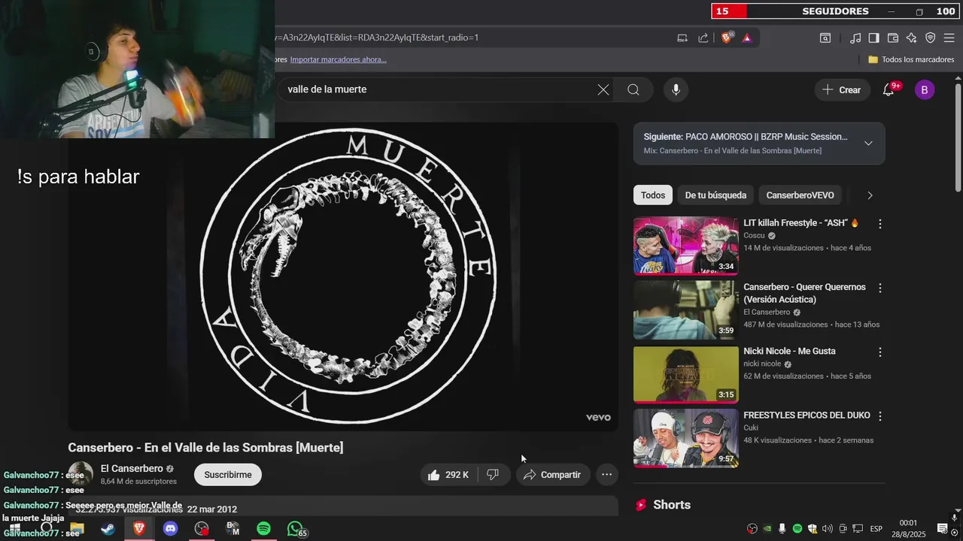963x541 pixels.
Task: Dislike the video with the thumbs-down icon
Action: click(494, 475)
